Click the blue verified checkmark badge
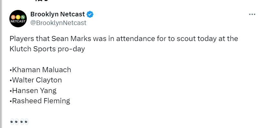The height and width of the screenshot is (128, 262). click(x=90, y=14)
